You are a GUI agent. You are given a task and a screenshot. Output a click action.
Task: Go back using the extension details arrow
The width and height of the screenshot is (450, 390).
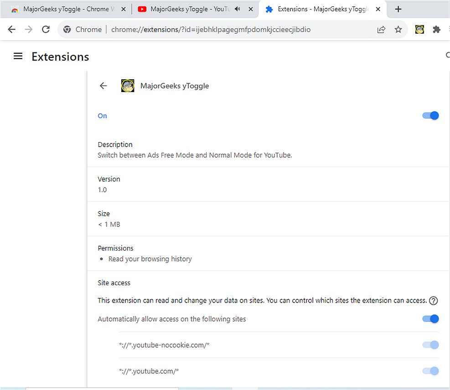click(103, 86)
